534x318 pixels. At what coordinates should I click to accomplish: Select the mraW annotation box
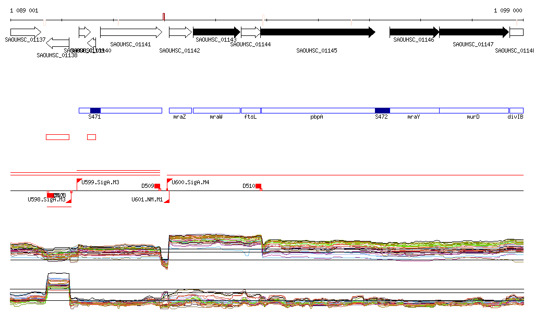click(216, 110)
